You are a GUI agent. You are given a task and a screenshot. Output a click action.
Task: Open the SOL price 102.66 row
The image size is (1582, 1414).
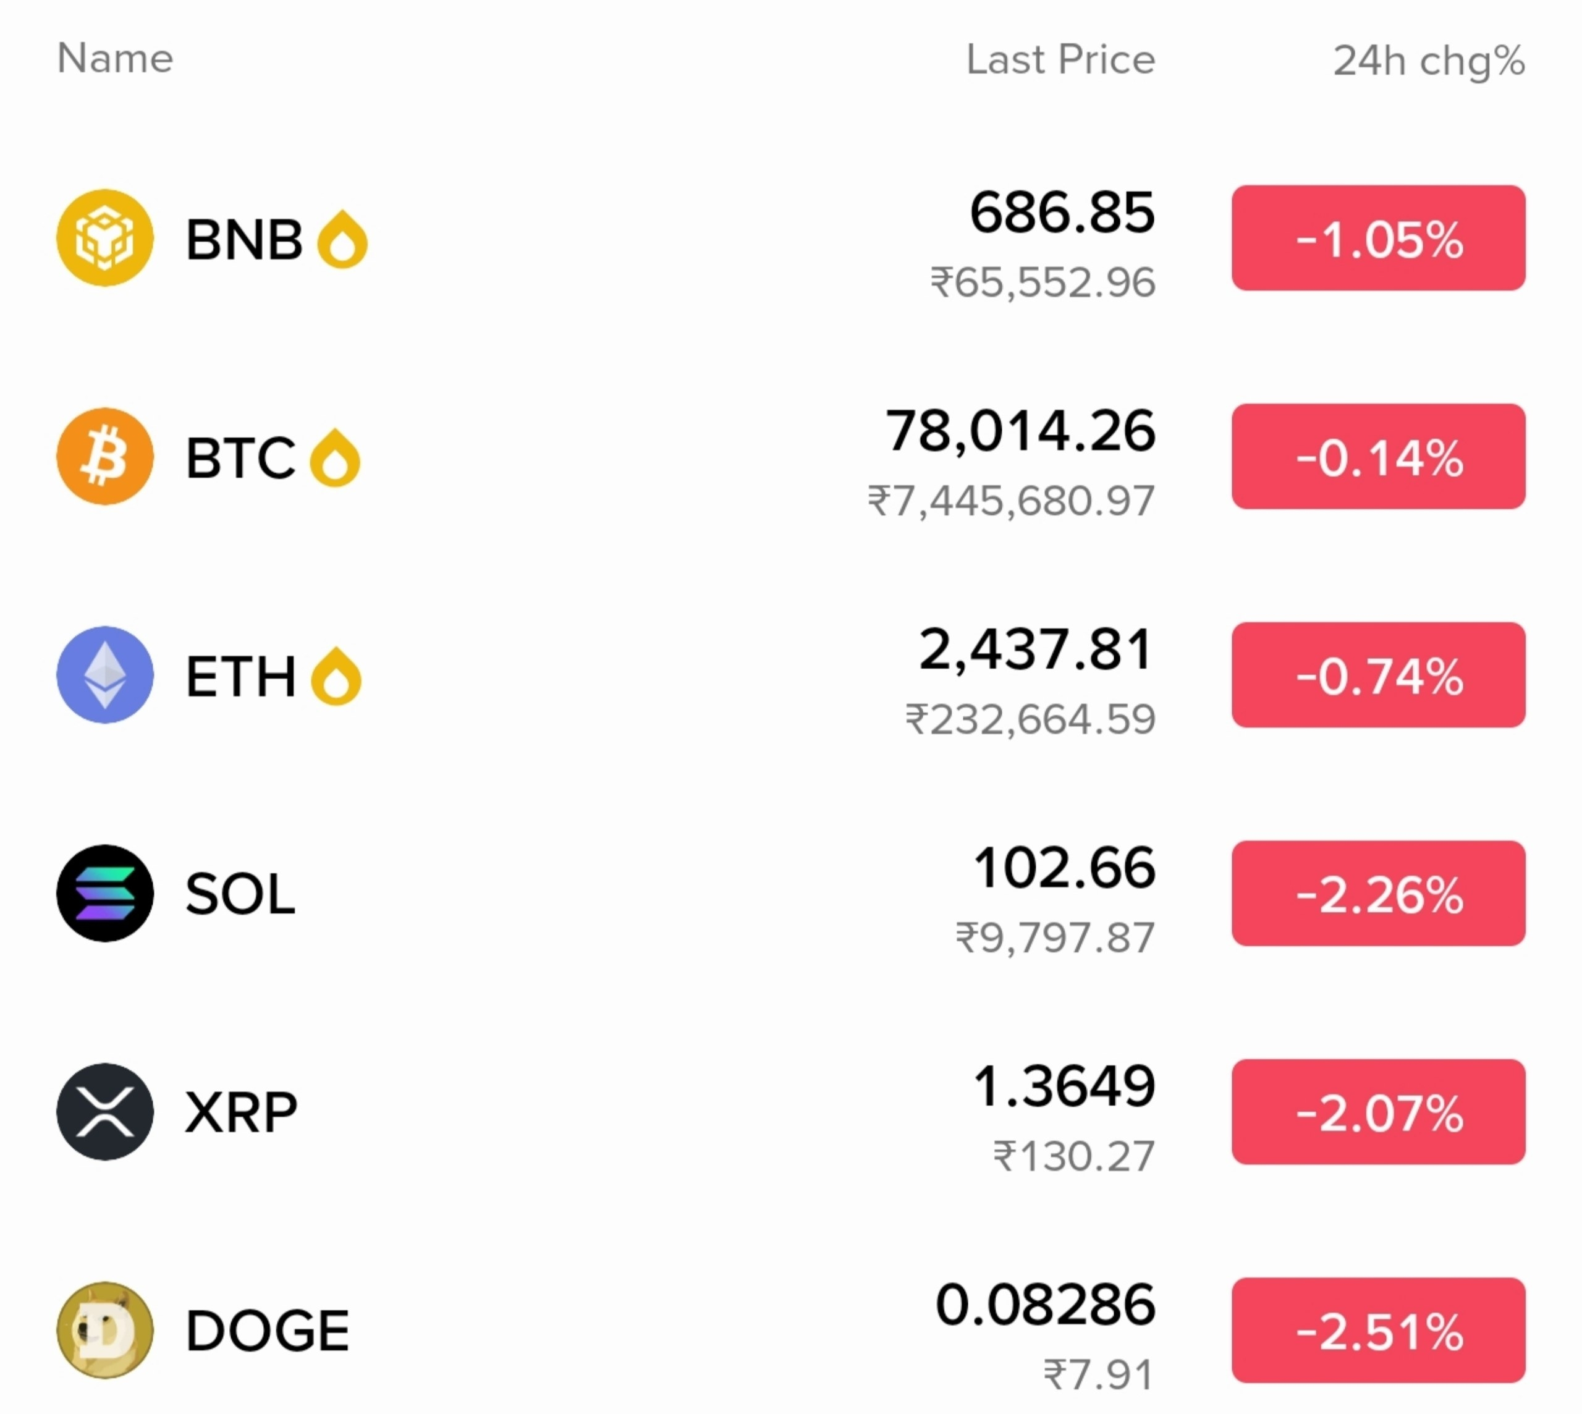(x=791, y=892)
